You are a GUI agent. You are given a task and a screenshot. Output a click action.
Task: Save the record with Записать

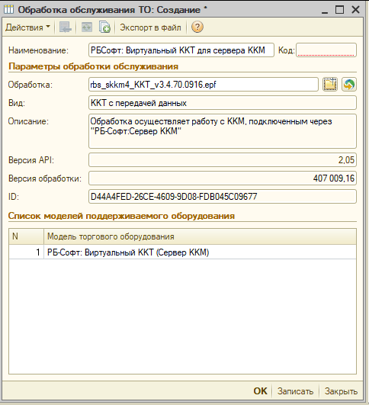point(295,391)
